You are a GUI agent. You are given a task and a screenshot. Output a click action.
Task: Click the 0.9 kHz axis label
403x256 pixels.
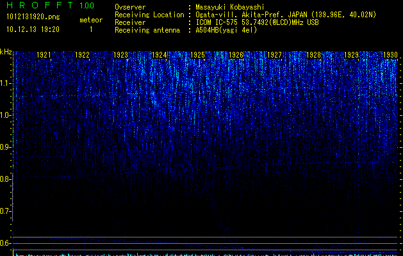[x=6, y=147]
